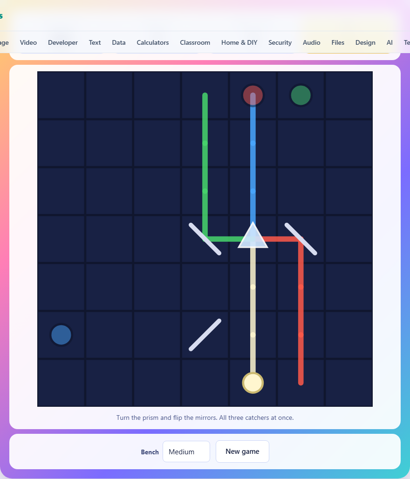This screenshot has width=410, height=479.
Task: Open the Medium difficulty dropdown
Action: point(186,452)
